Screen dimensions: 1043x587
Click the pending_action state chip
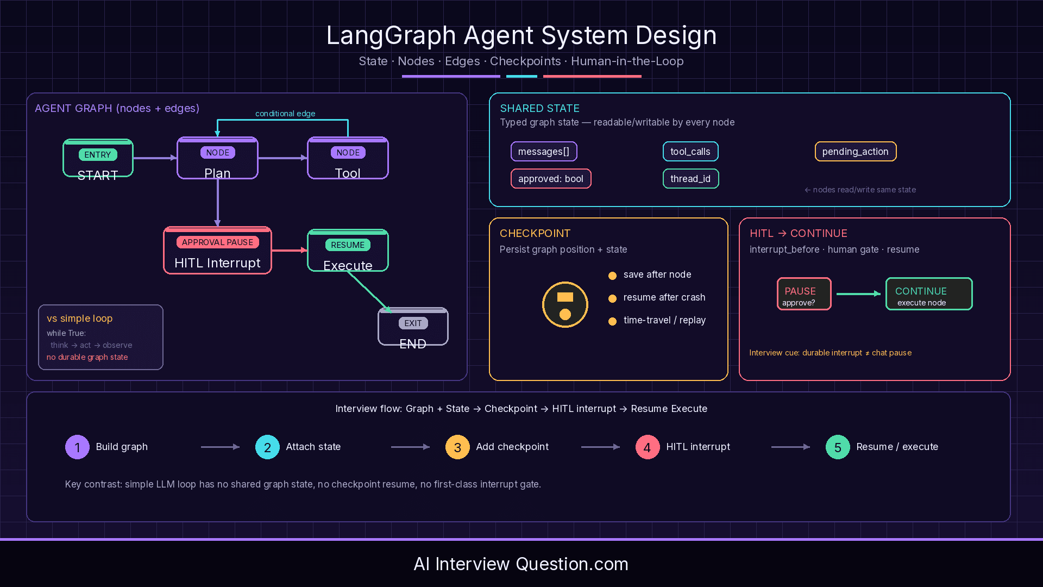tap(856, 152)
